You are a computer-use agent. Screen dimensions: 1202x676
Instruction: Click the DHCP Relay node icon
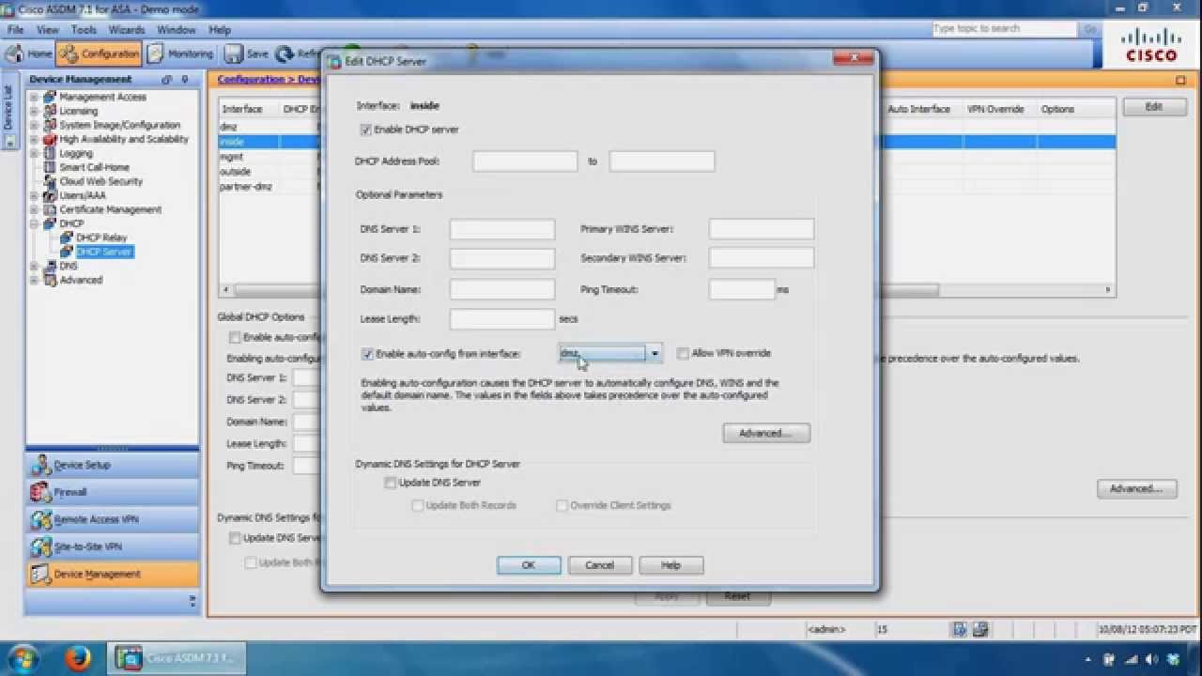pos(67,238)
